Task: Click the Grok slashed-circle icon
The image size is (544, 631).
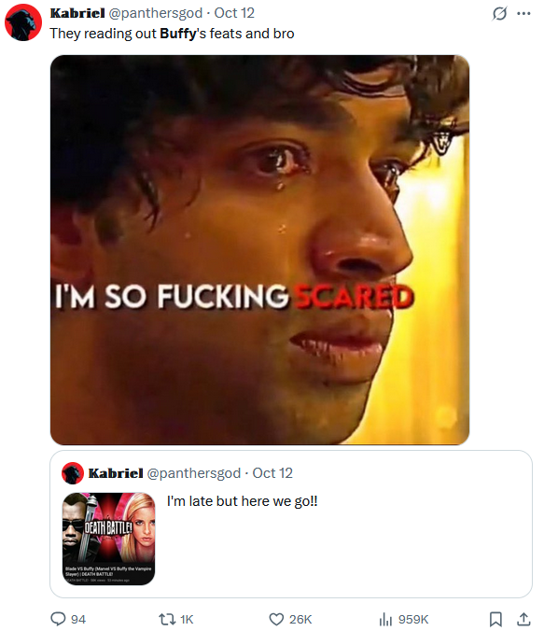Action: 499,14
